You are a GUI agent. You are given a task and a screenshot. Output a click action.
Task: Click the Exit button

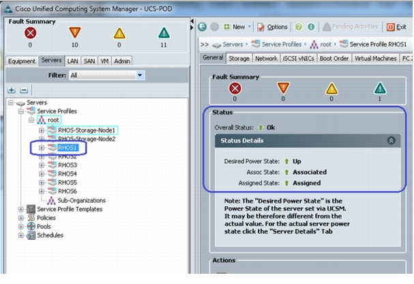tap(396, 27)
